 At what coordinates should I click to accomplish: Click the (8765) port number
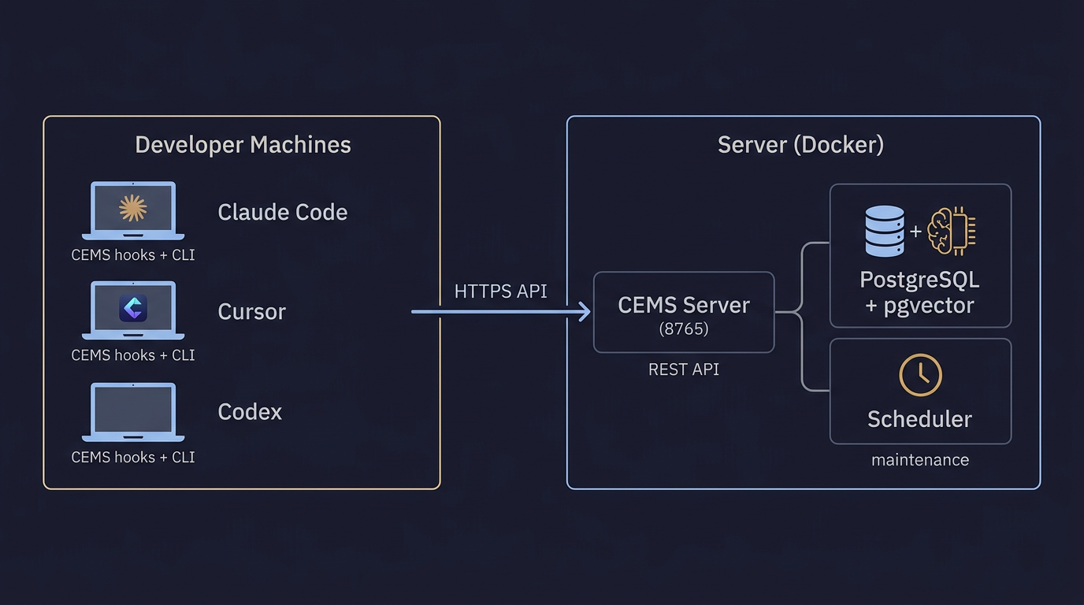tap(684, 329)
